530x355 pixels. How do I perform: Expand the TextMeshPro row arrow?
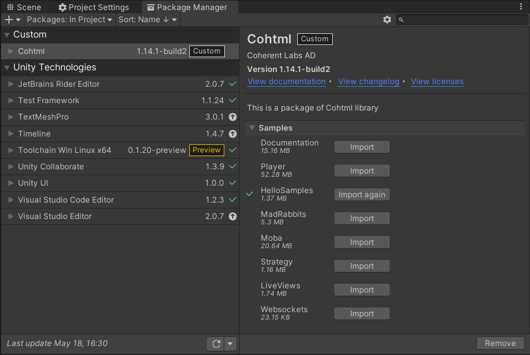point(11,116)
